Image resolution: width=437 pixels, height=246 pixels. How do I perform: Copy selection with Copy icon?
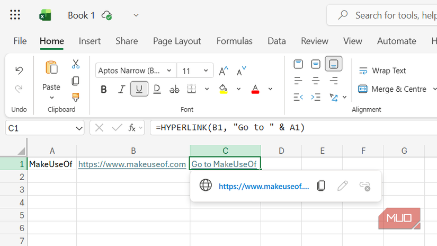pos(76,81)
